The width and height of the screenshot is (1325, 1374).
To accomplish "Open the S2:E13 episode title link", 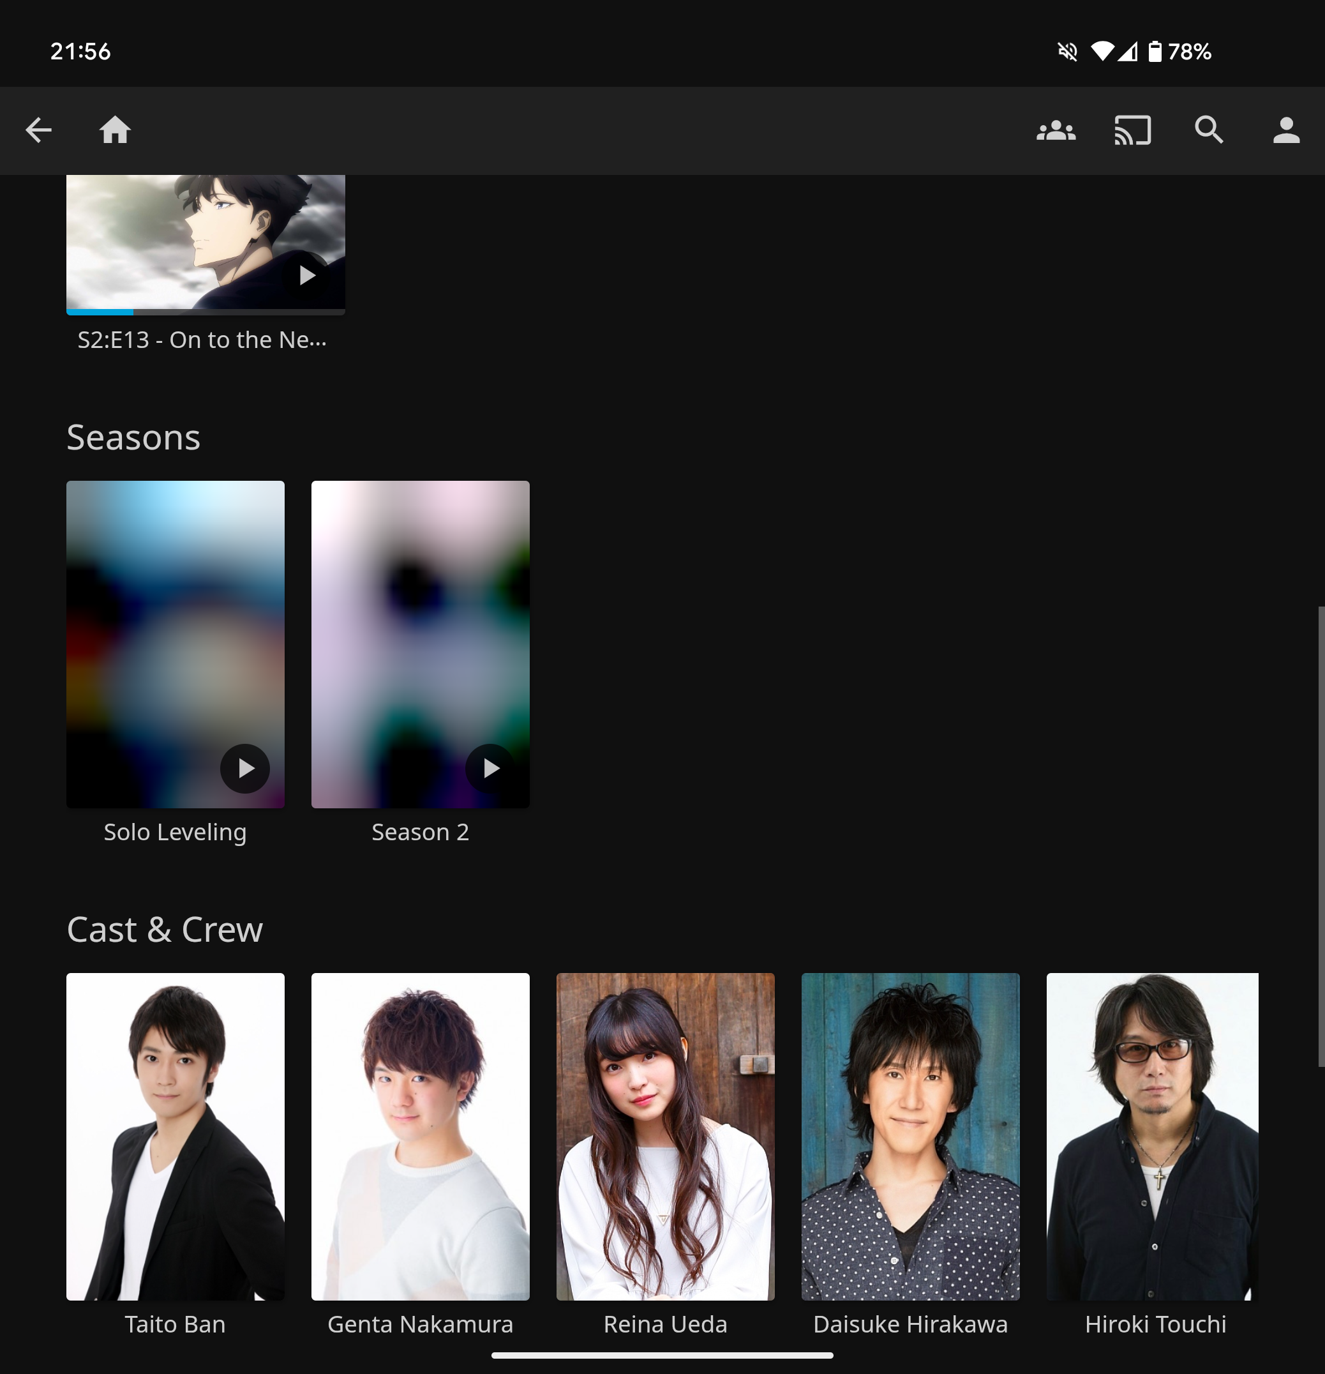I will pos(202,340).
